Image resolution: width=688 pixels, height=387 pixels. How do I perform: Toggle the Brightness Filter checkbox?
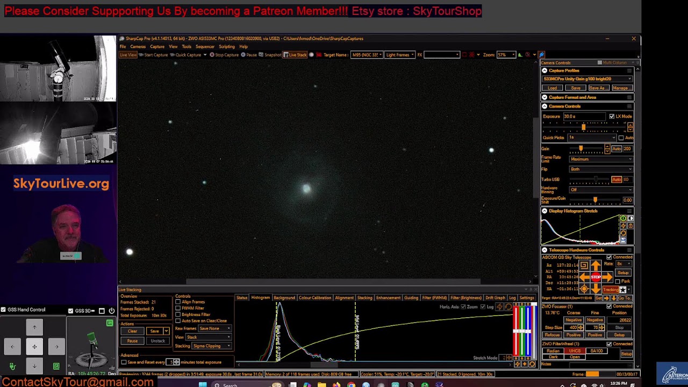point(178,314)
